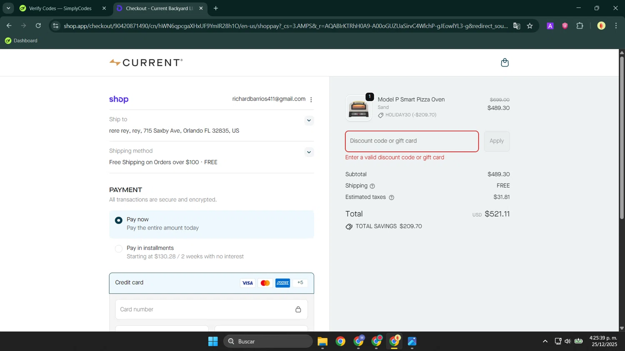
Task: Click the Current logo in the header
Action: click(x=146, y=62)
